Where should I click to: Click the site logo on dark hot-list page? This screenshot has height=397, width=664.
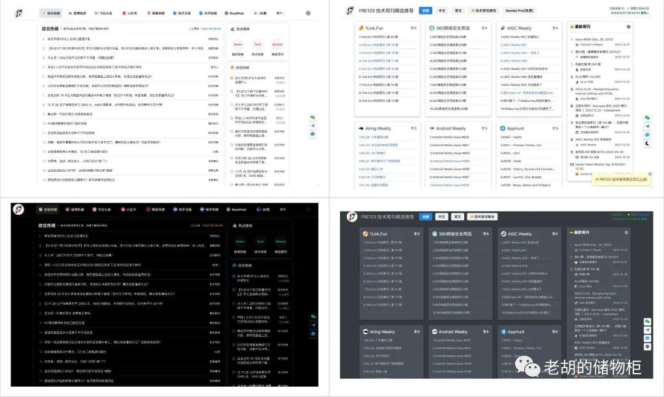point(18,209)
